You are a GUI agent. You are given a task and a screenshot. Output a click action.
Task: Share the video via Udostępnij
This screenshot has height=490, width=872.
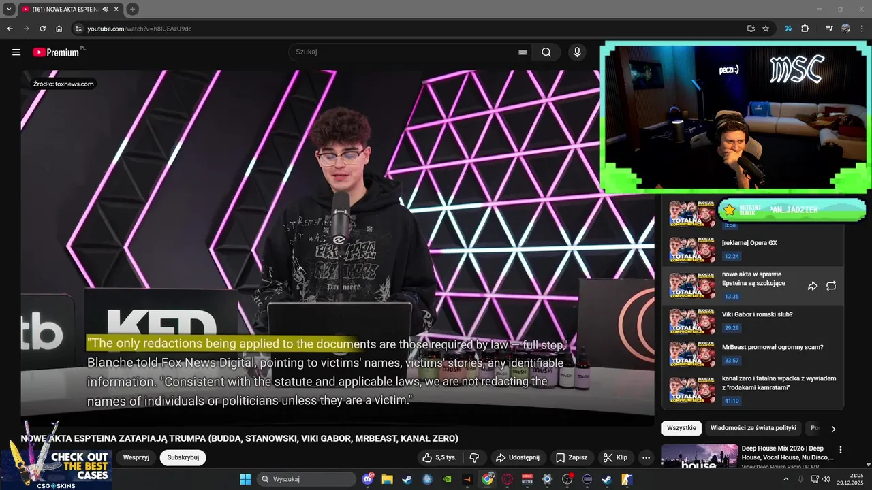517,458
